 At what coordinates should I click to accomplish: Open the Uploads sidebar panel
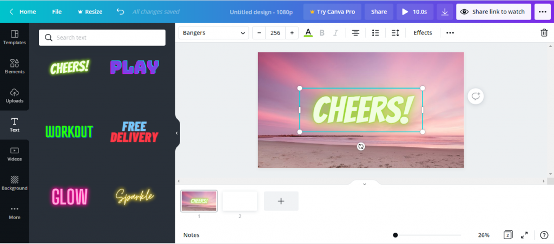click(x=15, y=96)
